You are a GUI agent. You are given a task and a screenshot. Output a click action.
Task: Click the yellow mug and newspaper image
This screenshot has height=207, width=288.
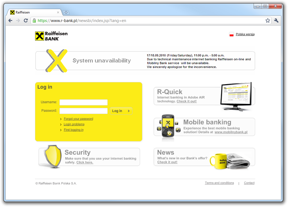coord(230,161)
